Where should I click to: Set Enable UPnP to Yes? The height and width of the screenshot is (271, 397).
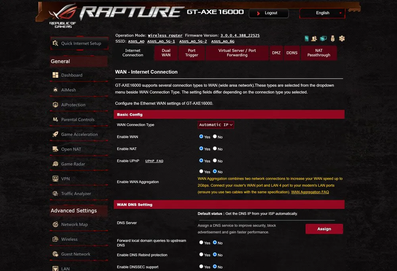(201, 161)
